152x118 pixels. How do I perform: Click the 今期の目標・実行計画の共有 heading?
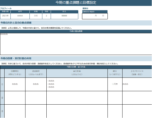pyautogui.click(x=16, y=58)
